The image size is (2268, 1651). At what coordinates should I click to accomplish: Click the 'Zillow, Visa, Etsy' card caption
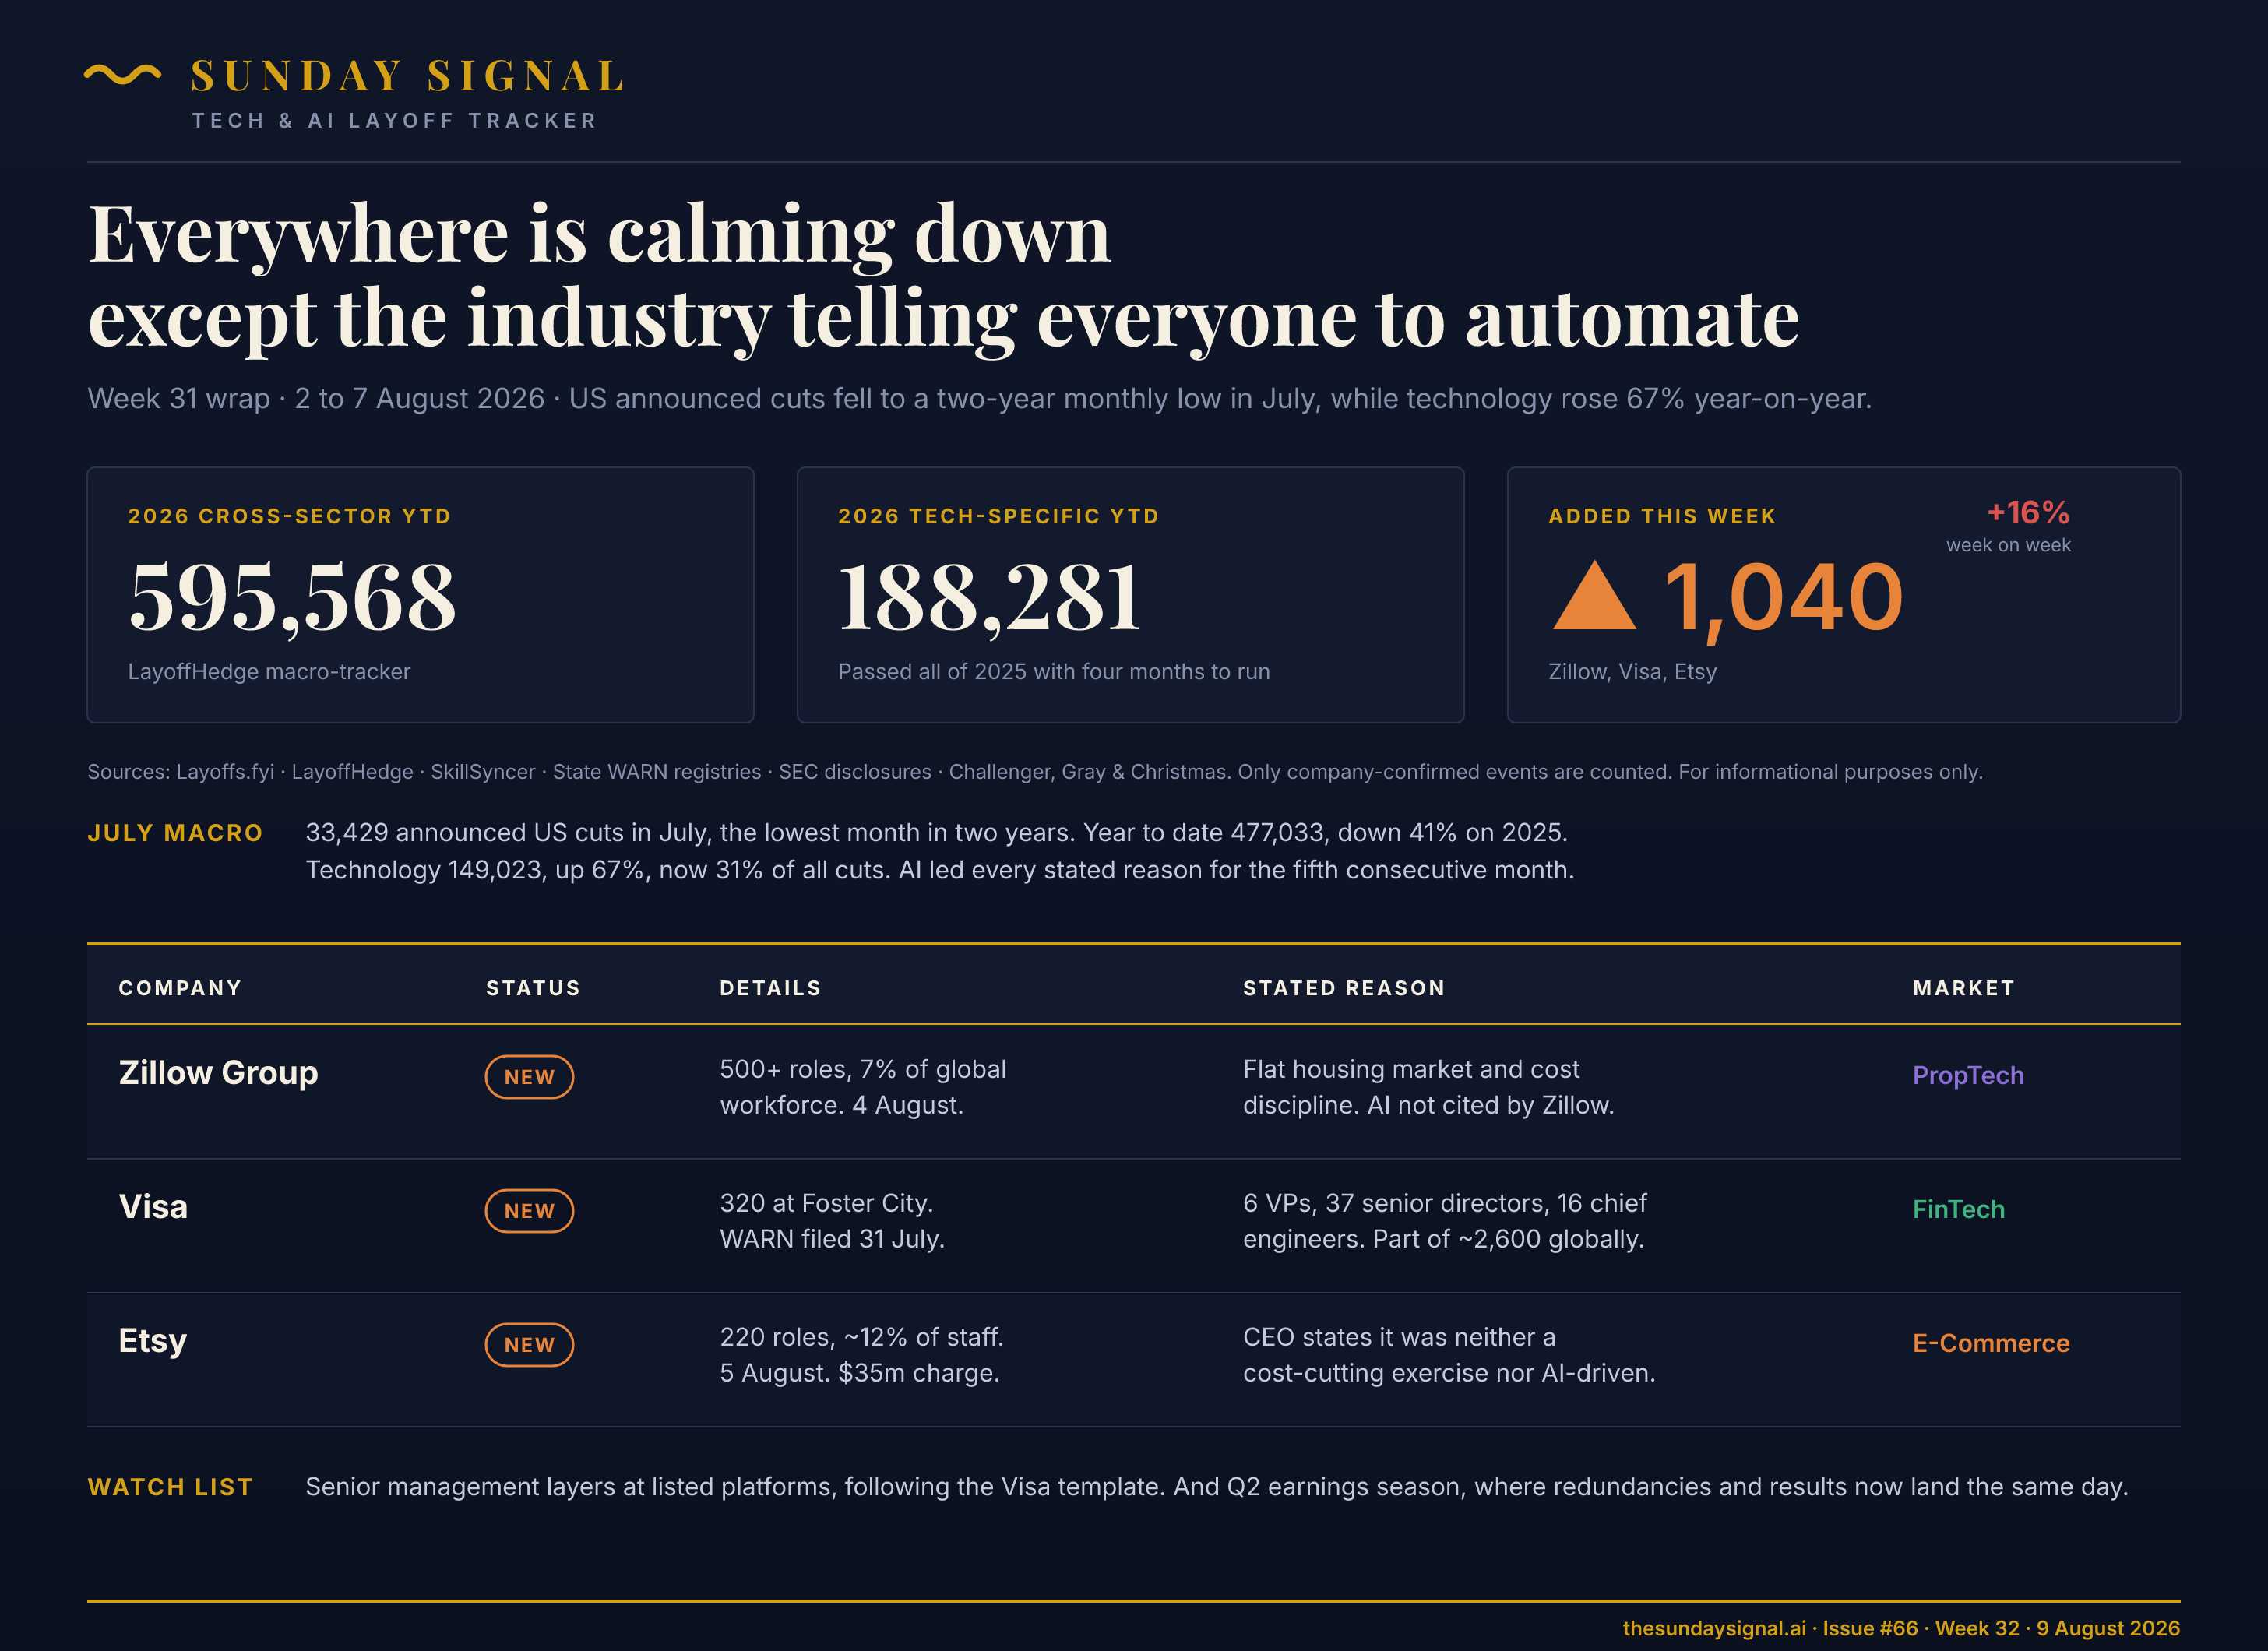[x=1632, y=671]
